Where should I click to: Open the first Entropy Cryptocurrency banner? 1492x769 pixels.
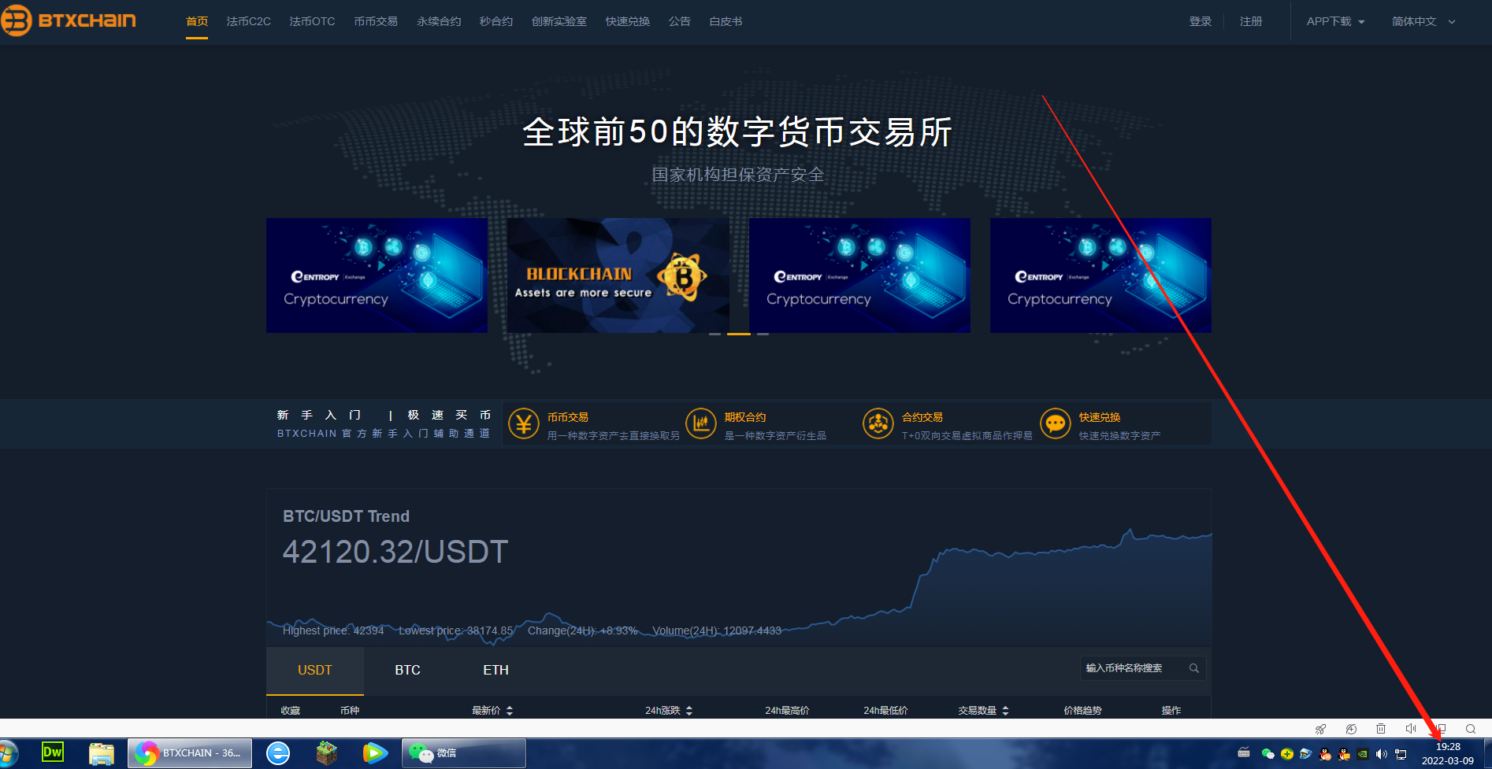[377, 275]
